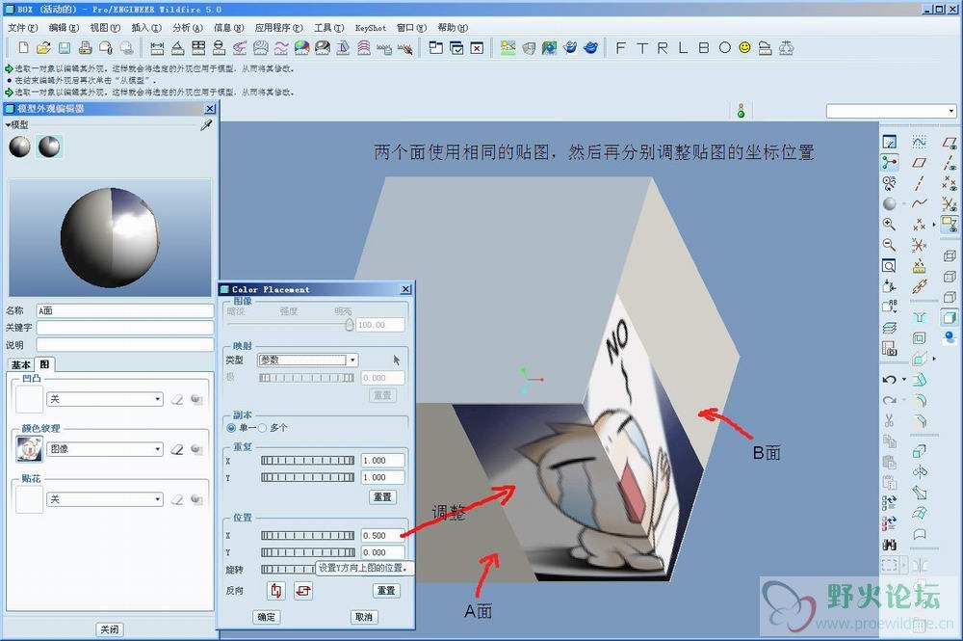Click the 关闭 button in appearance editor
This screenshot has height=641, width=963.
(x=110, y=629)
